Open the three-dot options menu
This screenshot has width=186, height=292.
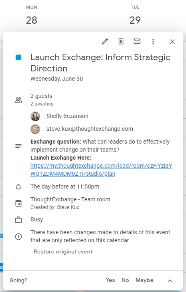click(x=153, y=42)
